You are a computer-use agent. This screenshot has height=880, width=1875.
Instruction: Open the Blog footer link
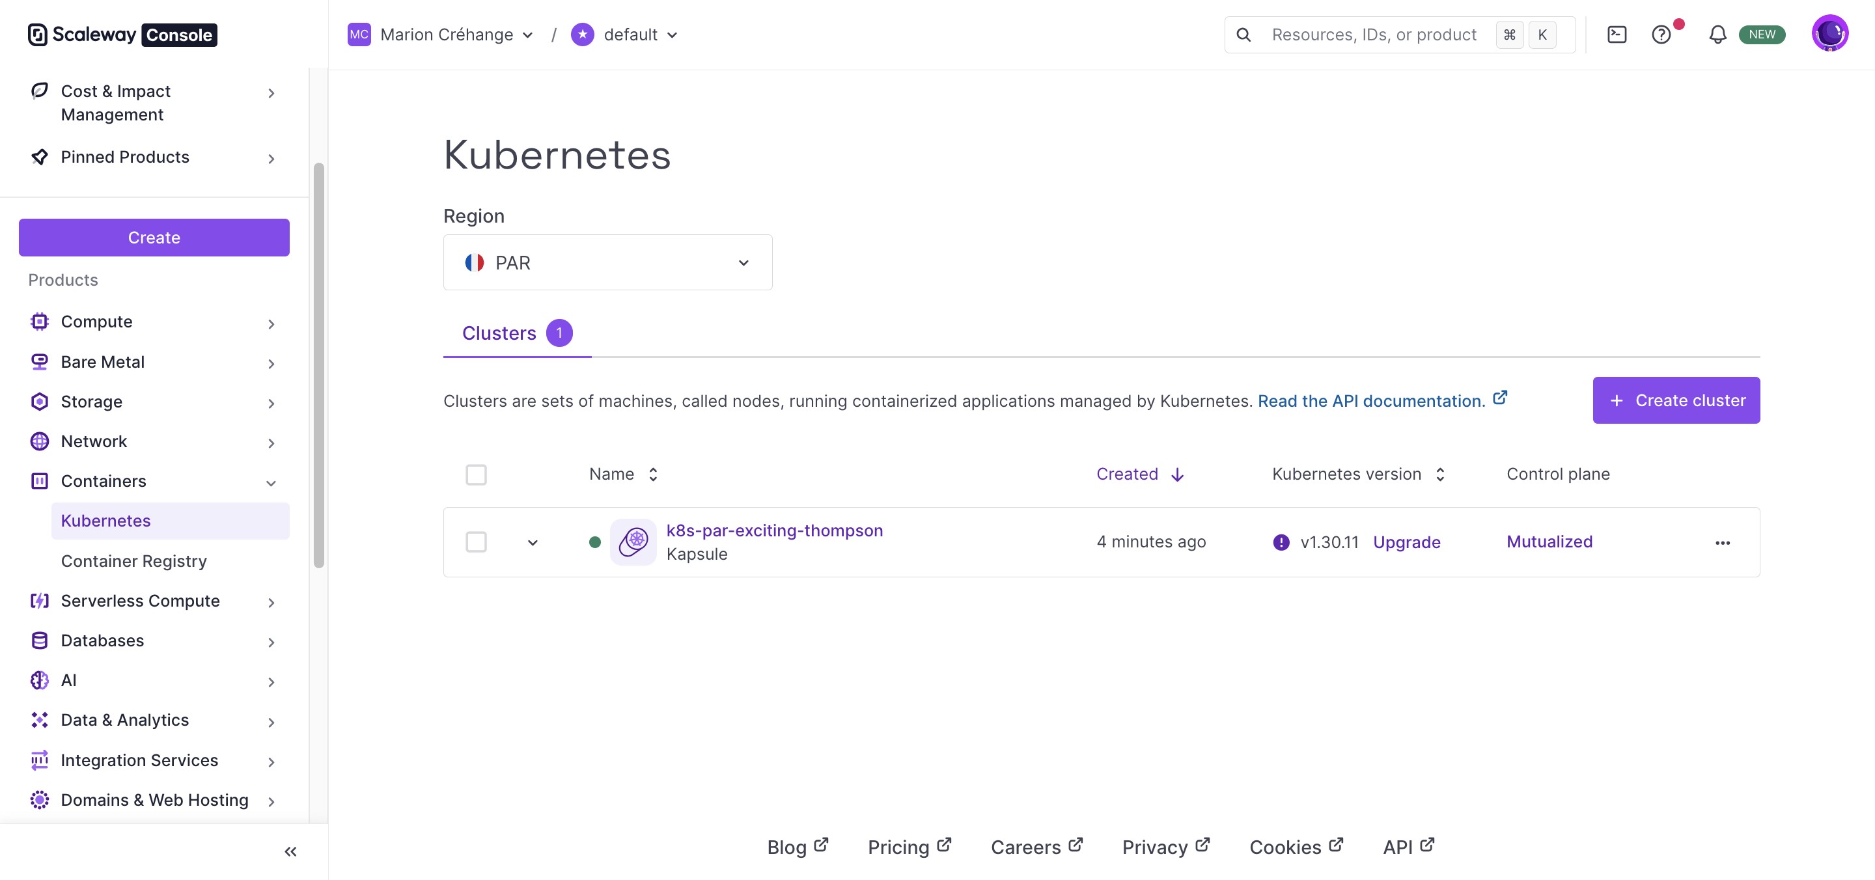click(x=797, y=847)
